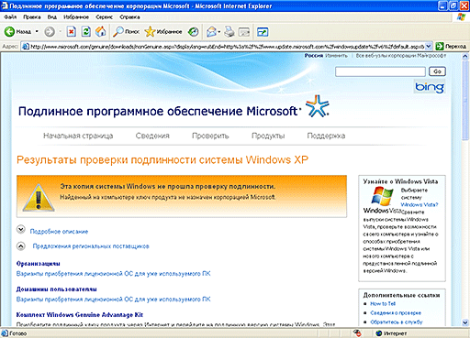
Task: Open the Избранное menu
Action: [x=76, y=17]
